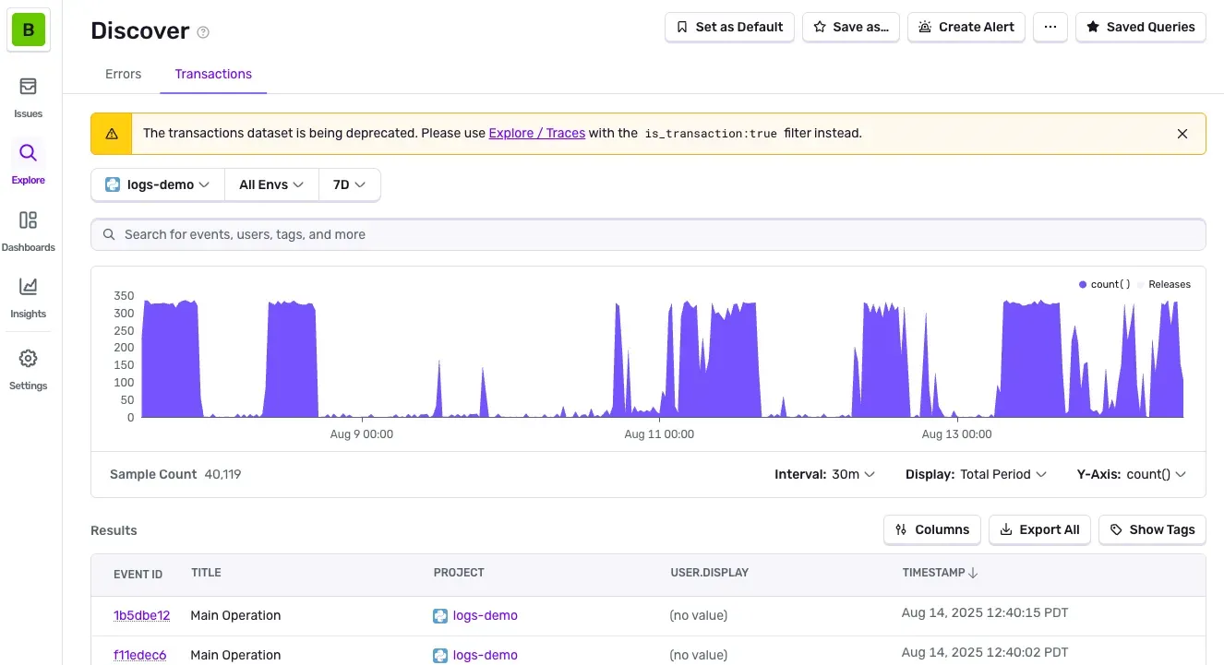Viewport: 1224px width, 665px height.
Task: Click the EVENT ID column header
Action: pyautogui.click(x=138, y=574)
